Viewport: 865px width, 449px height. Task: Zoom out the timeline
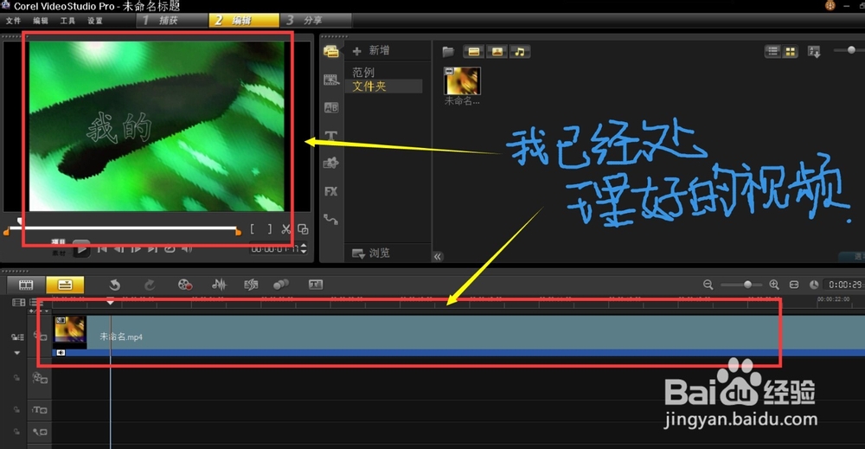[x=708, y=285]
